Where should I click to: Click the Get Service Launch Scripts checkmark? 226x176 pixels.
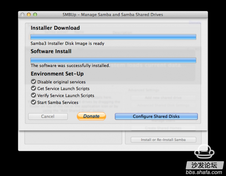tap(33, 88)
